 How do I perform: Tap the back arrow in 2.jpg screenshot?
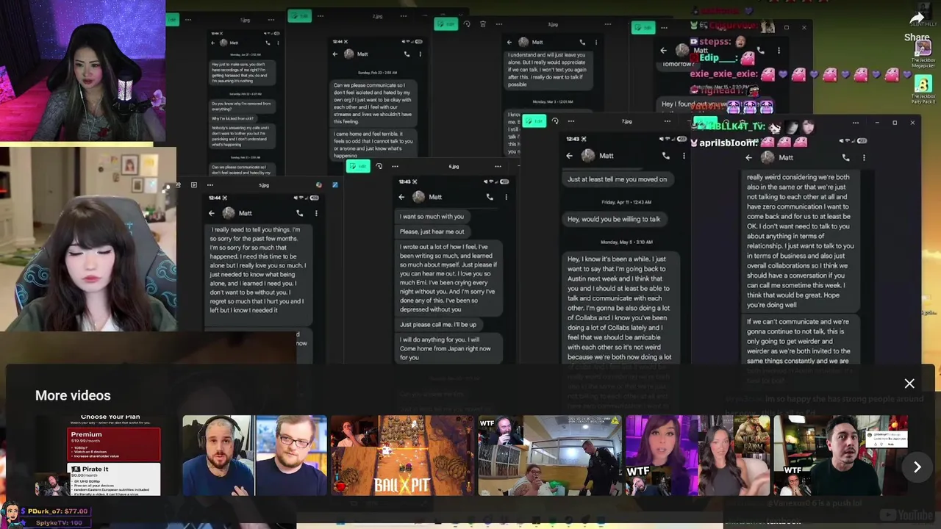tap(335, 54)
